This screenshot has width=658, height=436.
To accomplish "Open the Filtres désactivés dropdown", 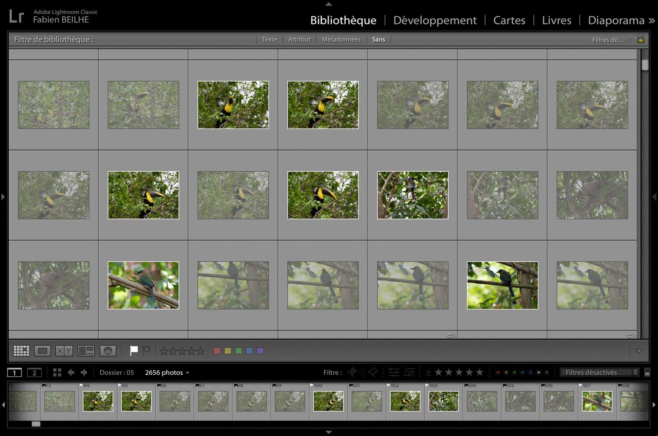I will pyautogui.click(x=599, y=372).
